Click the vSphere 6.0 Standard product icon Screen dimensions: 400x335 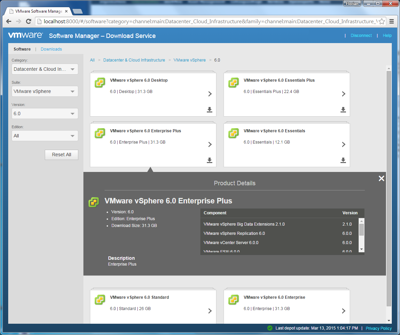[100, 300]
